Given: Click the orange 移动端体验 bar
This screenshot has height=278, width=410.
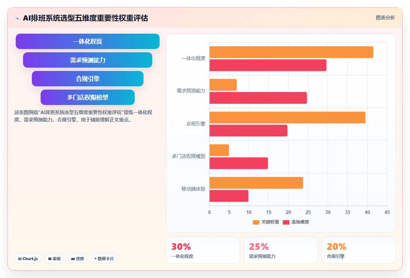Looking at the screenshot, I should coord(256,183).
